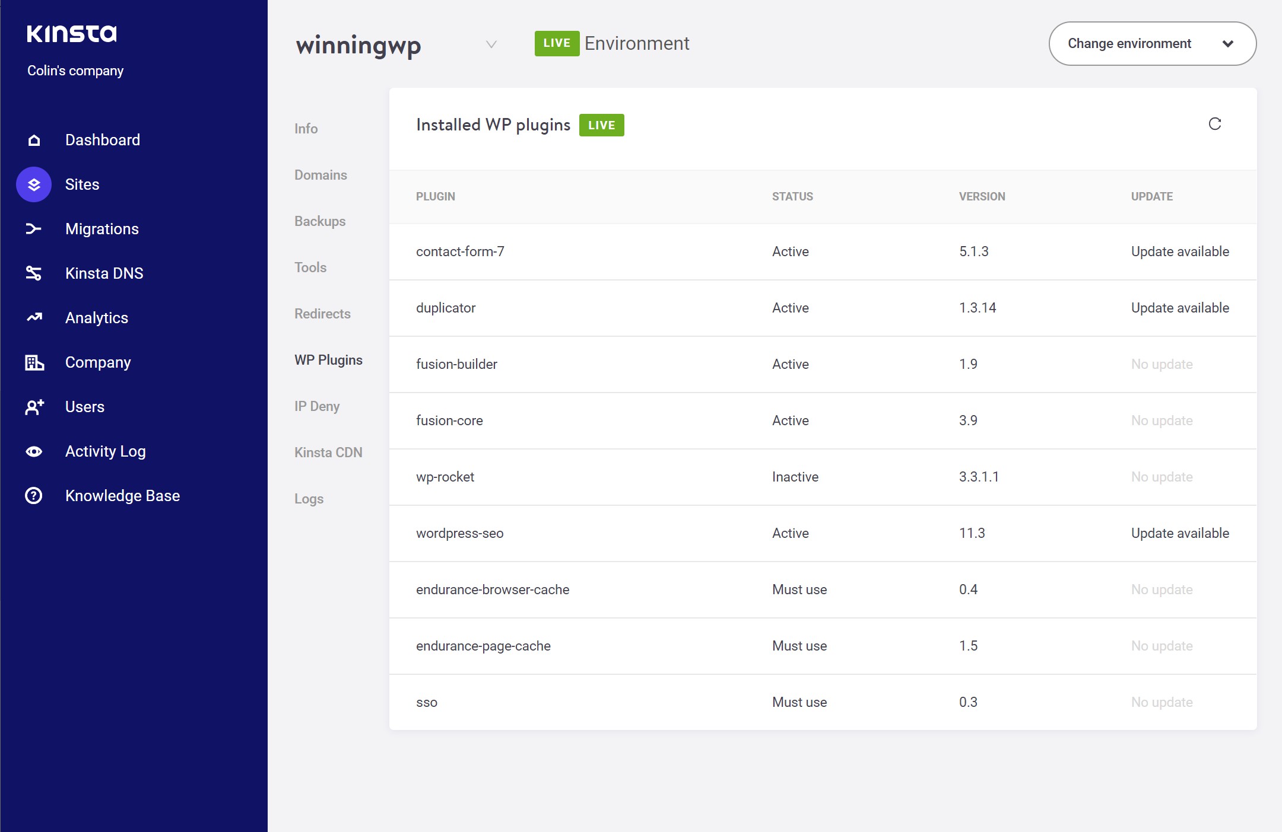
Task: Click the Users add-person icon
Action: point(34,407)
